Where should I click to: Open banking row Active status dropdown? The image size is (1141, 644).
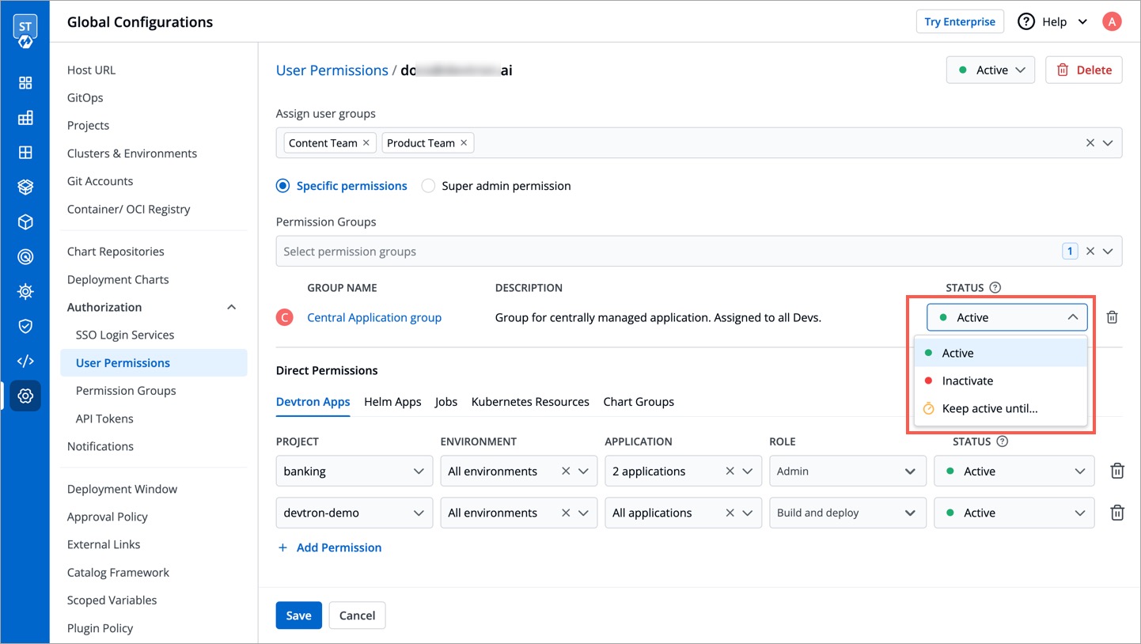1014,471
